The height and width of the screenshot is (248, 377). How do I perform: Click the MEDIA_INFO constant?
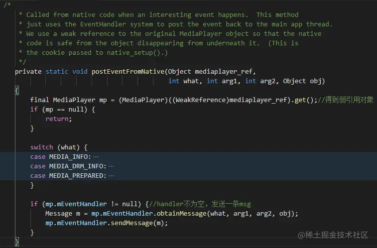pyautogui.click(x=69, y=157)
